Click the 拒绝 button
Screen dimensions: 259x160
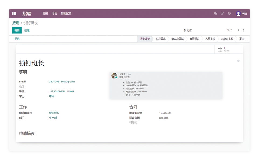click(x=17, y=39)
